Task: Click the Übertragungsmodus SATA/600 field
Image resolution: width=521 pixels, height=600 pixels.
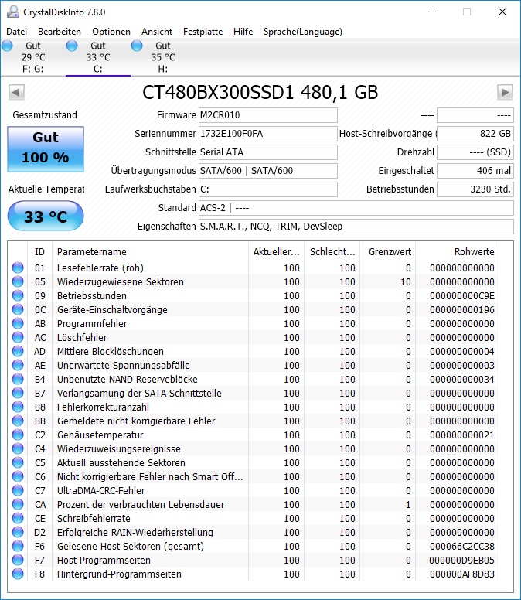Action: coord(267,171)
